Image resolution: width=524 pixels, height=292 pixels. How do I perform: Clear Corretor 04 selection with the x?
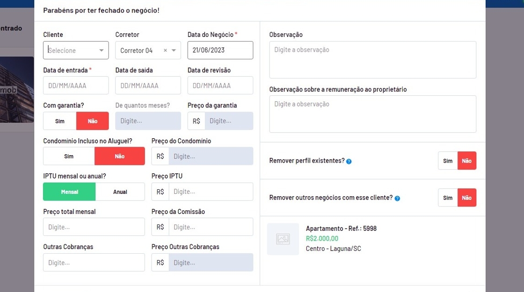click(165, 50)
